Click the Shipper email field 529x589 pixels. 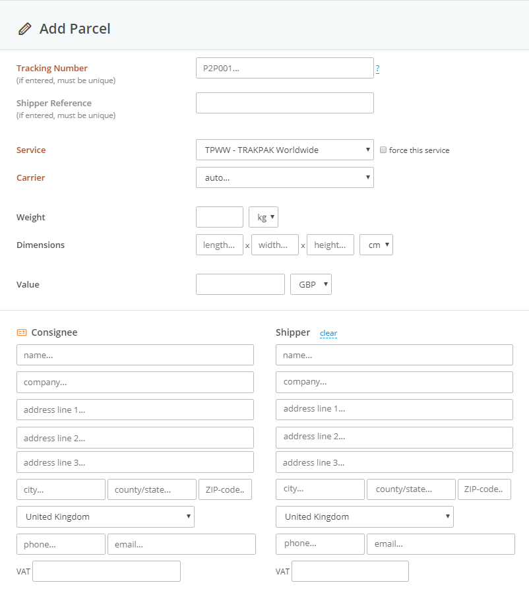(x=441, y=543)
